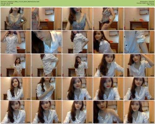Select the second-row thumbnail with the shirt sleeve close-up
The height and width of the screenshot is (124, 155).
[x=139, y=42]
